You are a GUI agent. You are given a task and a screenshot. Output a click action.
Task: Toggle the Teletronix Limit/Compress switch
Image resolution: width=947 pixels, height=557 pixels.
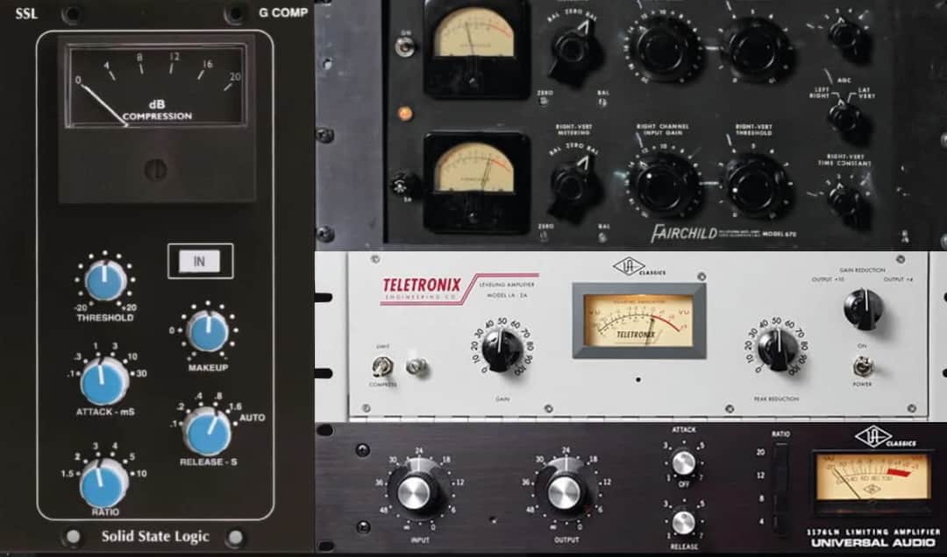(382, 366)
